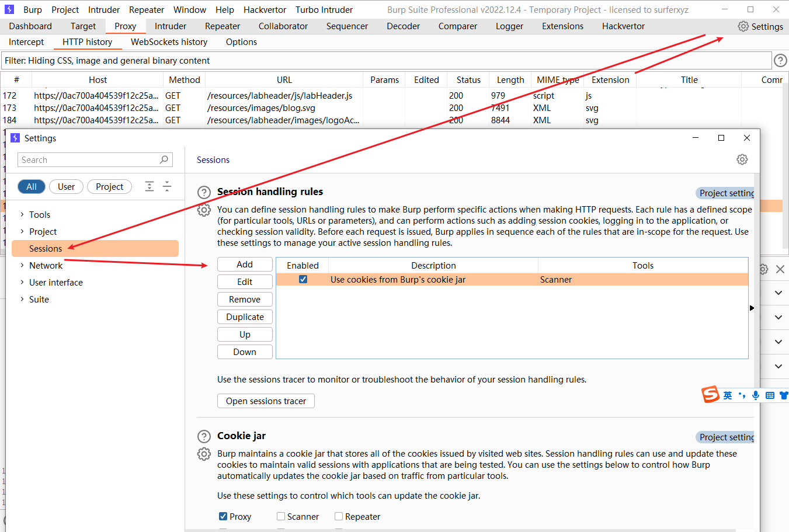Open the Options sub-tab under Proxy
The width and height of the screenshot is (789, 532).
241,42
